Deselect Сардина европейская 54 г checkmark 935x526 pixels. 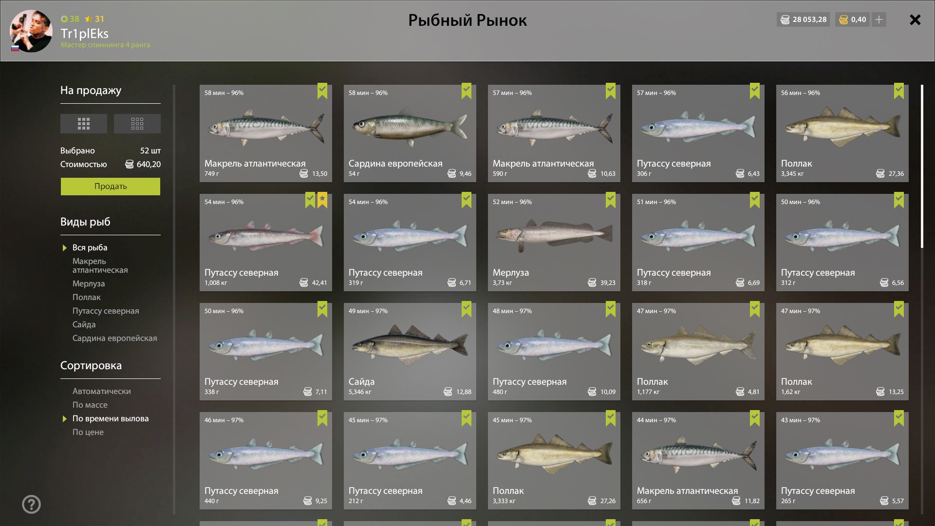[467, 91]
